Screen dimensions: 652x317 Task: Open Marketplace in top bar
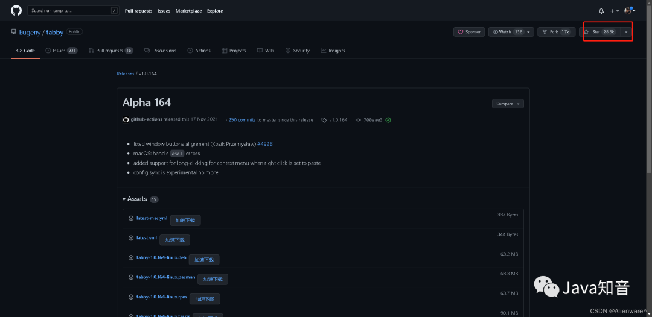click(189, 11)
